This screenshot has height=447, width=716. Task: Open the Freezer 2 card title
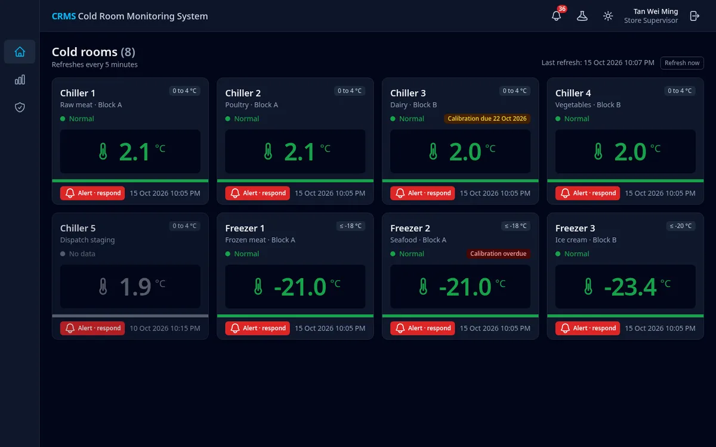(x=410, y=228)
